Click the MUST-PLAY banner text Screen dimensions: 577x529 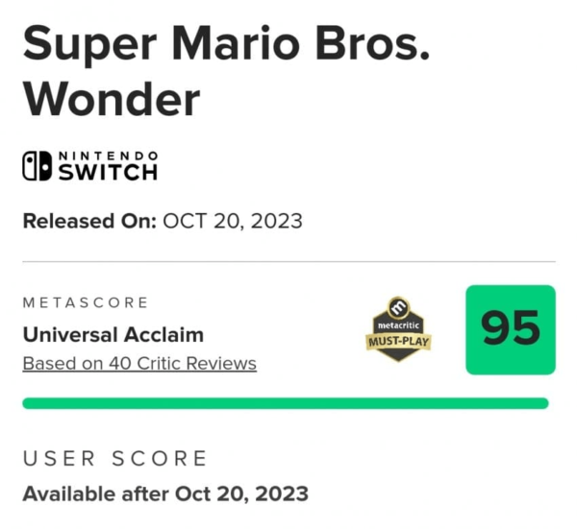(397, 342)
